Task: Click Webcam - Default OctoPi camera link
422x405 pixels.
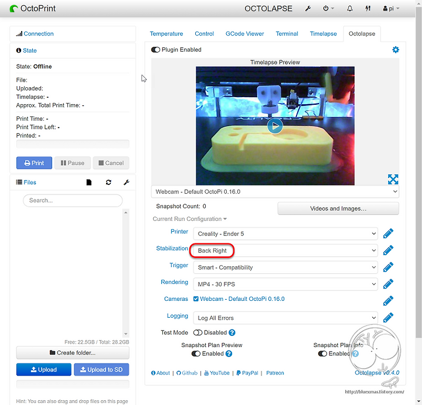Action: tap(242, 299)
